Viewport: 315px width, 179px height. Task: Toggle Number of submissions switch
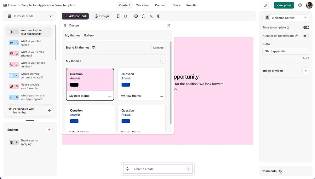[306, 36]
